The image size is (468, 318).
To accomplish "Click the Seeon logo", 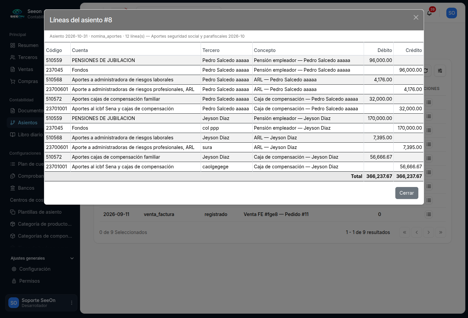I will (x=17, y=14).
